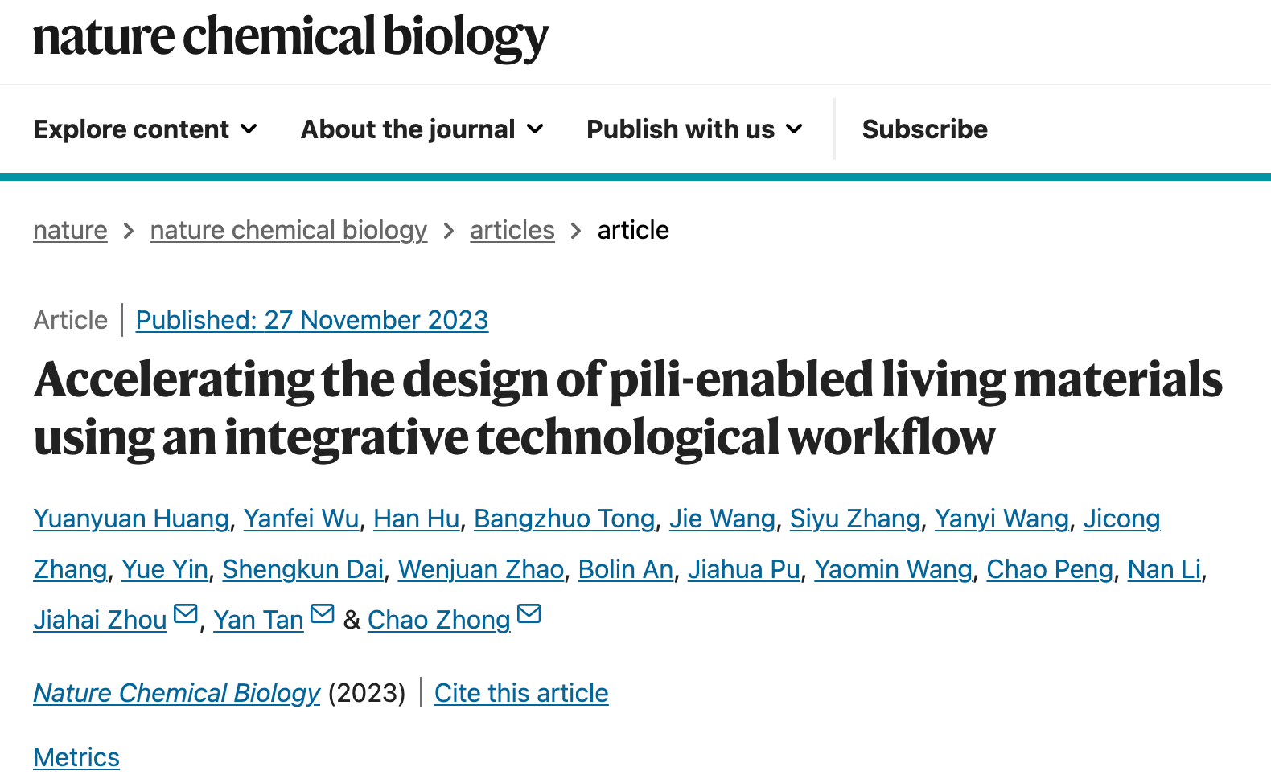Viewport: 1271px width, 783px height.
Task: Select author Bangzhuo Tong
Action: click(564, 519)
